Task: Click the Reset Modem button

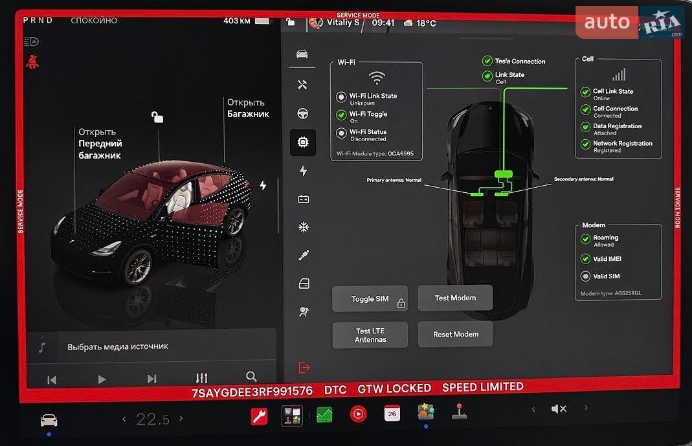Action: click(456, 335)
